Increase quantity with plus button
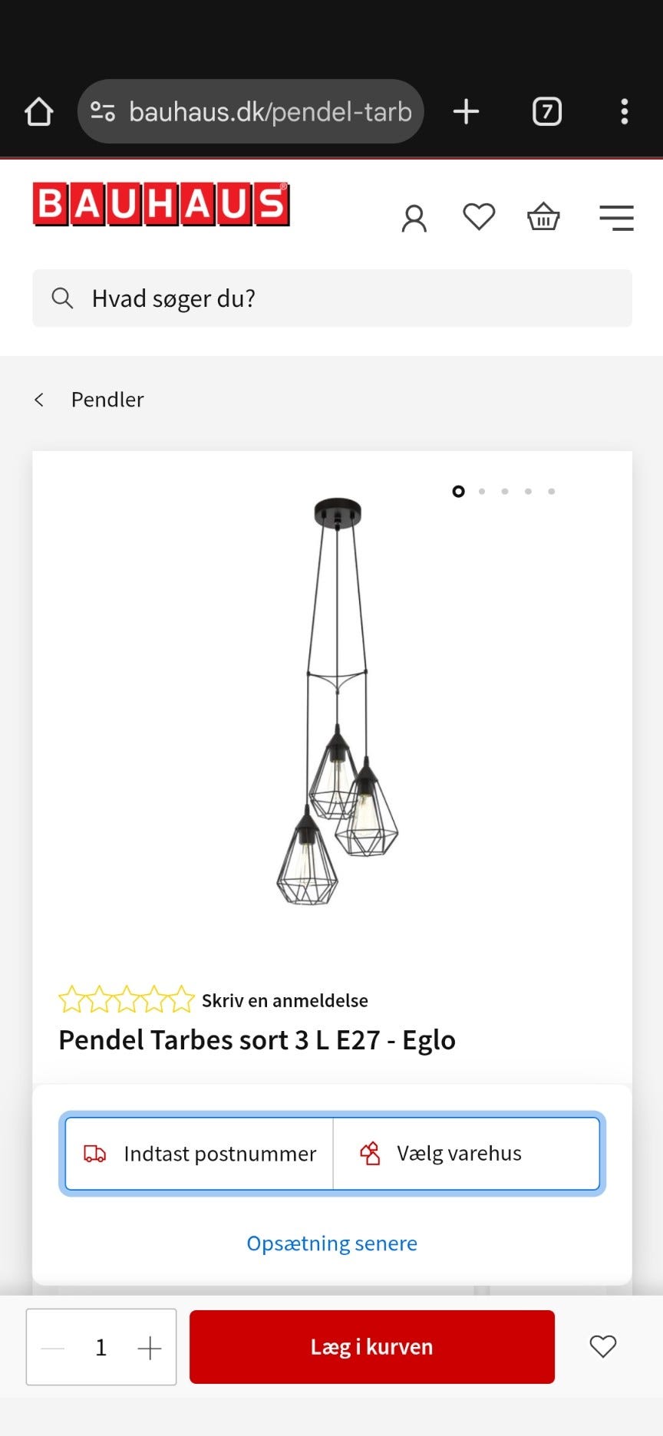This screenshot has width=663, height=1436. click(150, 1348)
